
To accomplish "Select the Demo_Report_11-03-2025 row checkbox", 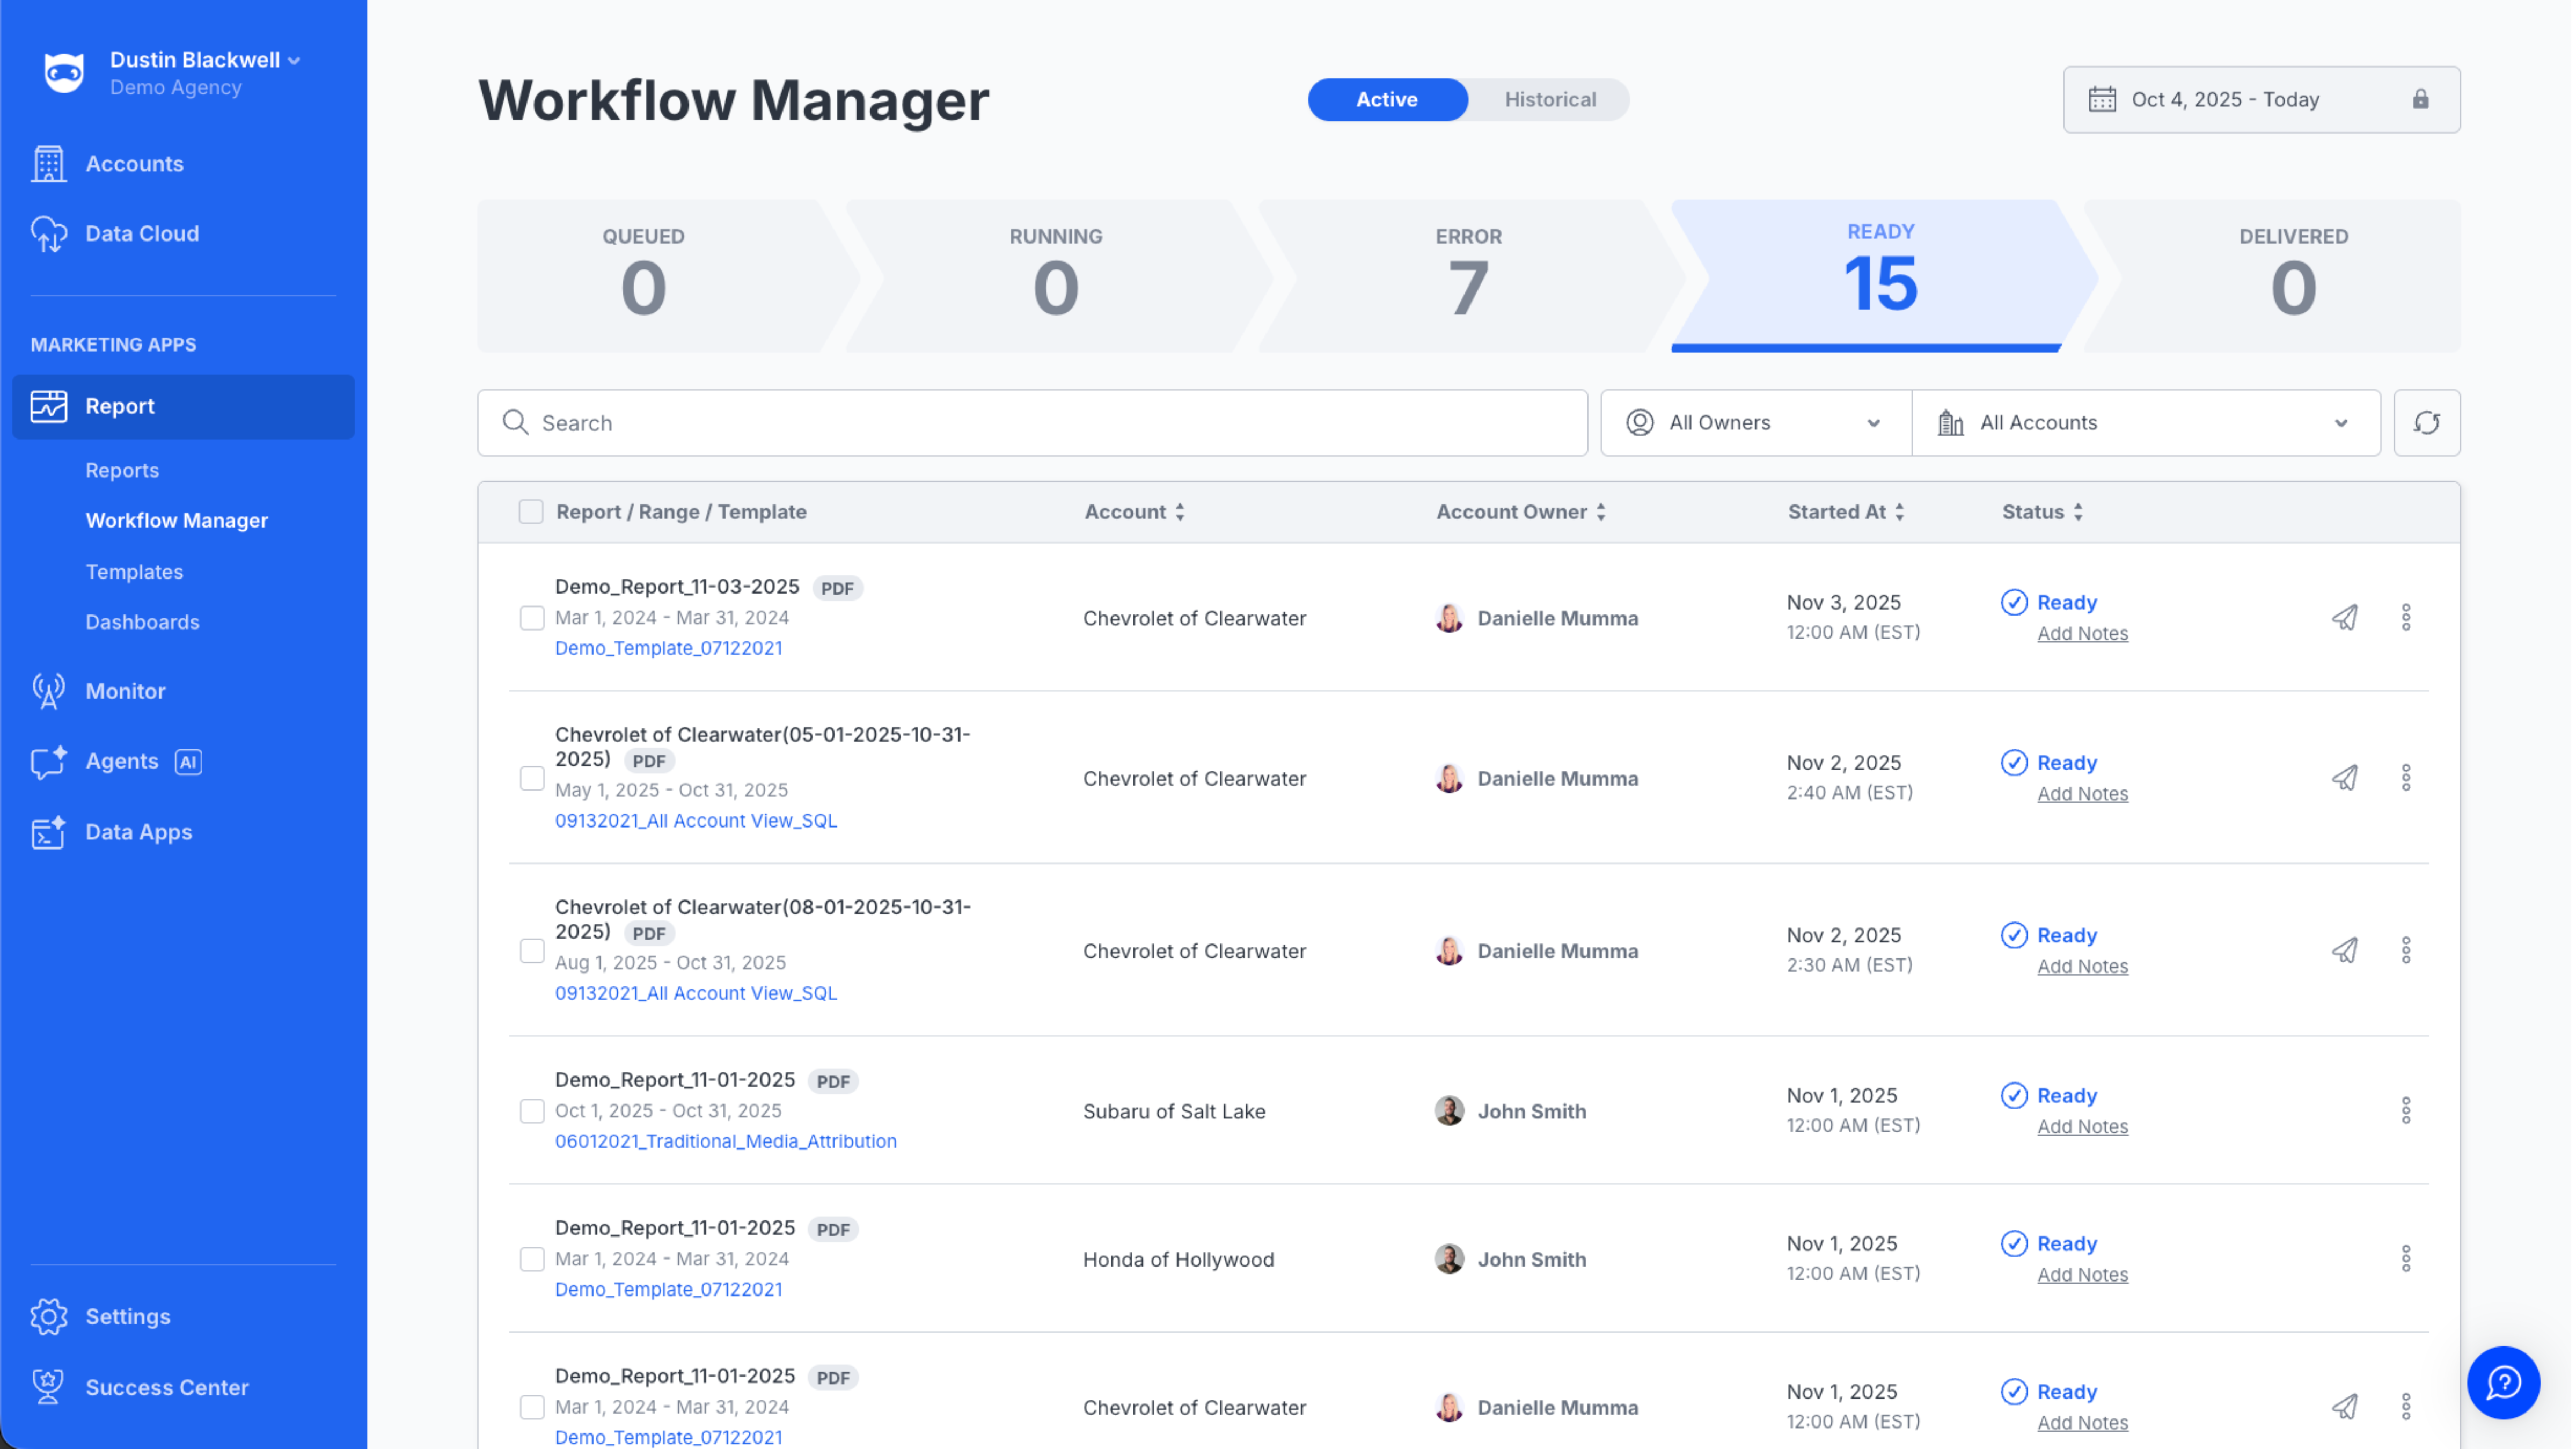I will click(x=532, y=617).
